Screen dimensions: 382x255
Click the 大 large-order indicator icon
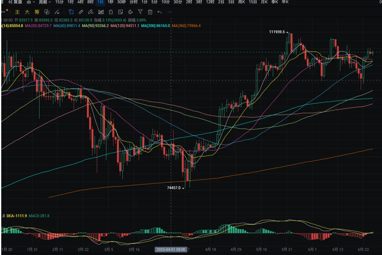(x=27, y=12)
